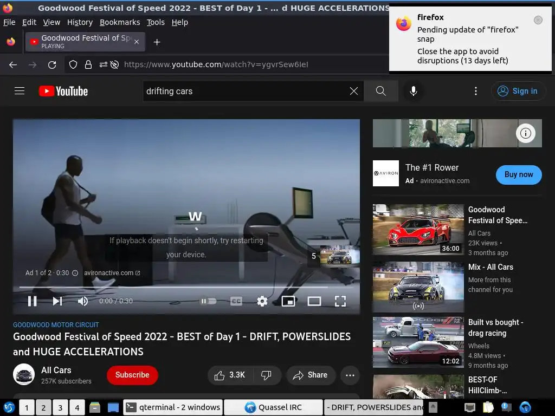Open video player settings gear

point(262,301)
